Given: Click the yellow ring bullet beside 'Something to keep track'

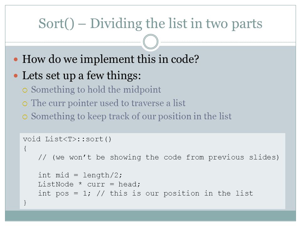Looking at the screenshot, I should [25, 117].
